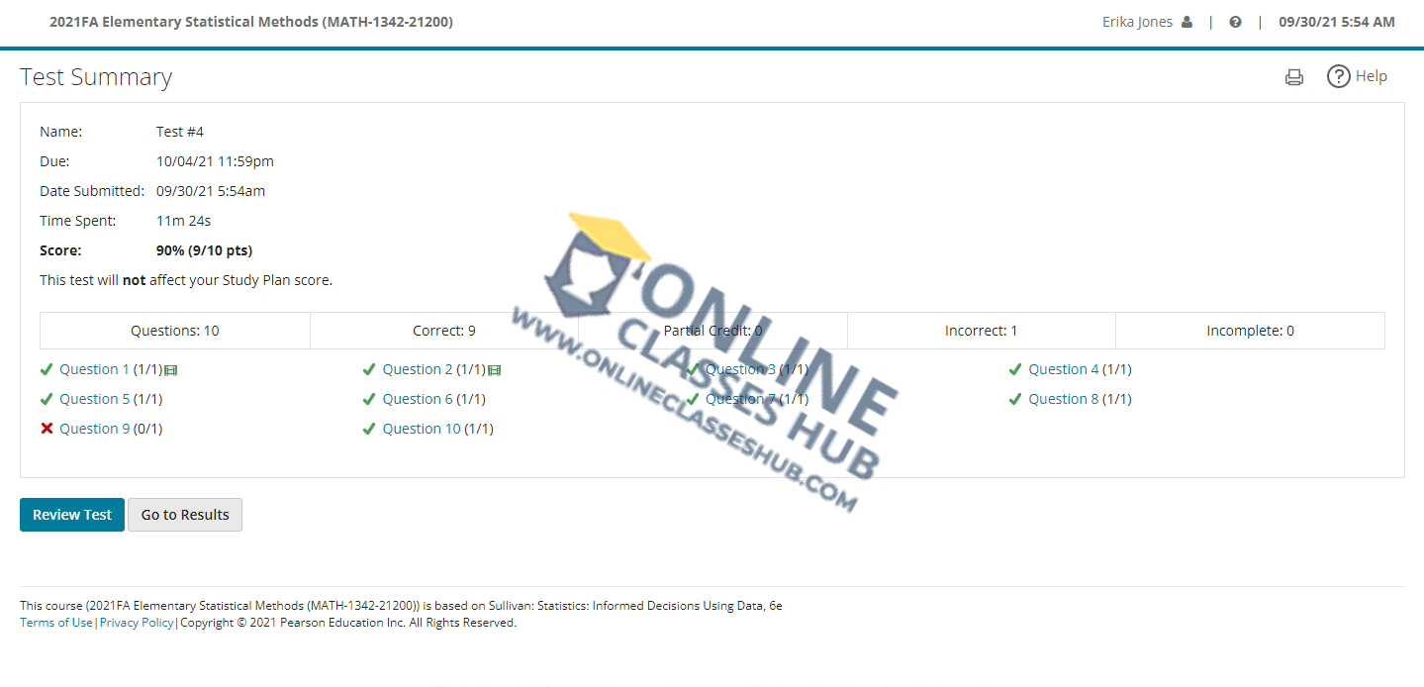View the Question 8 link
Image resolution: width=1424 pixels, height=687 pixels.
(x=1063, y=399)
